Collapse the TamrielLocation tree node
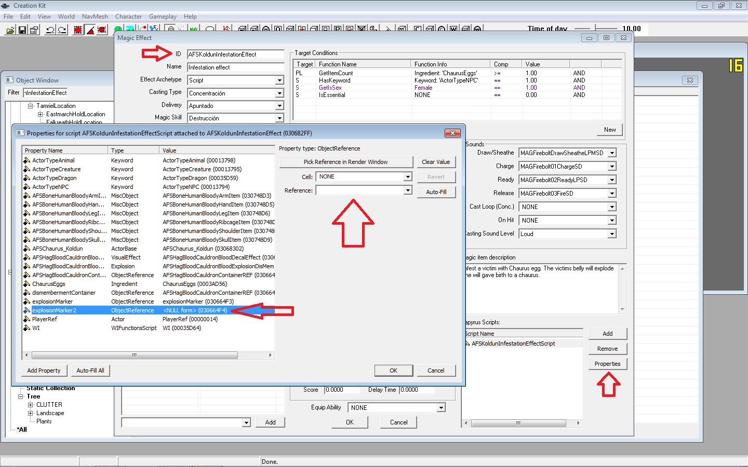Screen dimensions: 748x467 click(x=31, y=106)
